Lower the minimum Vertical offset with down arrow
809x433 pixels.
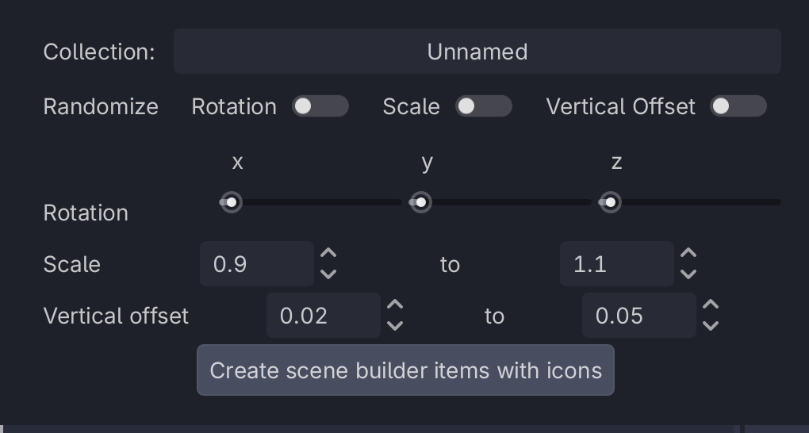pyautogui.click(x=395, y=326)
